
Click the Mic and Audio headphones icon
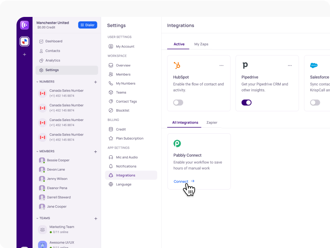click(x=111, y=157)
